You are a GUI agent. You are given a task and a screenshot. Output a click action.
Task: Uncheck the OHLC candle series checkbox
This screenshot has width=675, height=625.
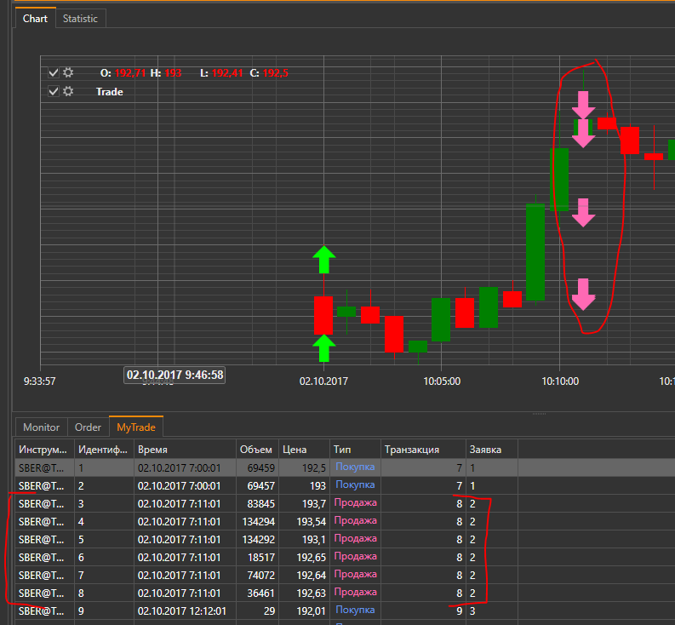click(x=54, y=73)
